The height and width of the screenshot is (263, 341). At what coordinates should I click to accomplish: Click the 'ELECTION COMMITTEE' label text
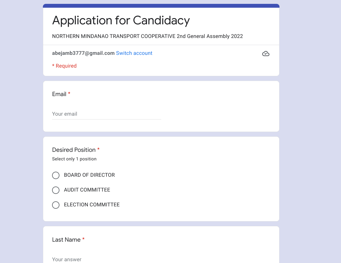92,205
